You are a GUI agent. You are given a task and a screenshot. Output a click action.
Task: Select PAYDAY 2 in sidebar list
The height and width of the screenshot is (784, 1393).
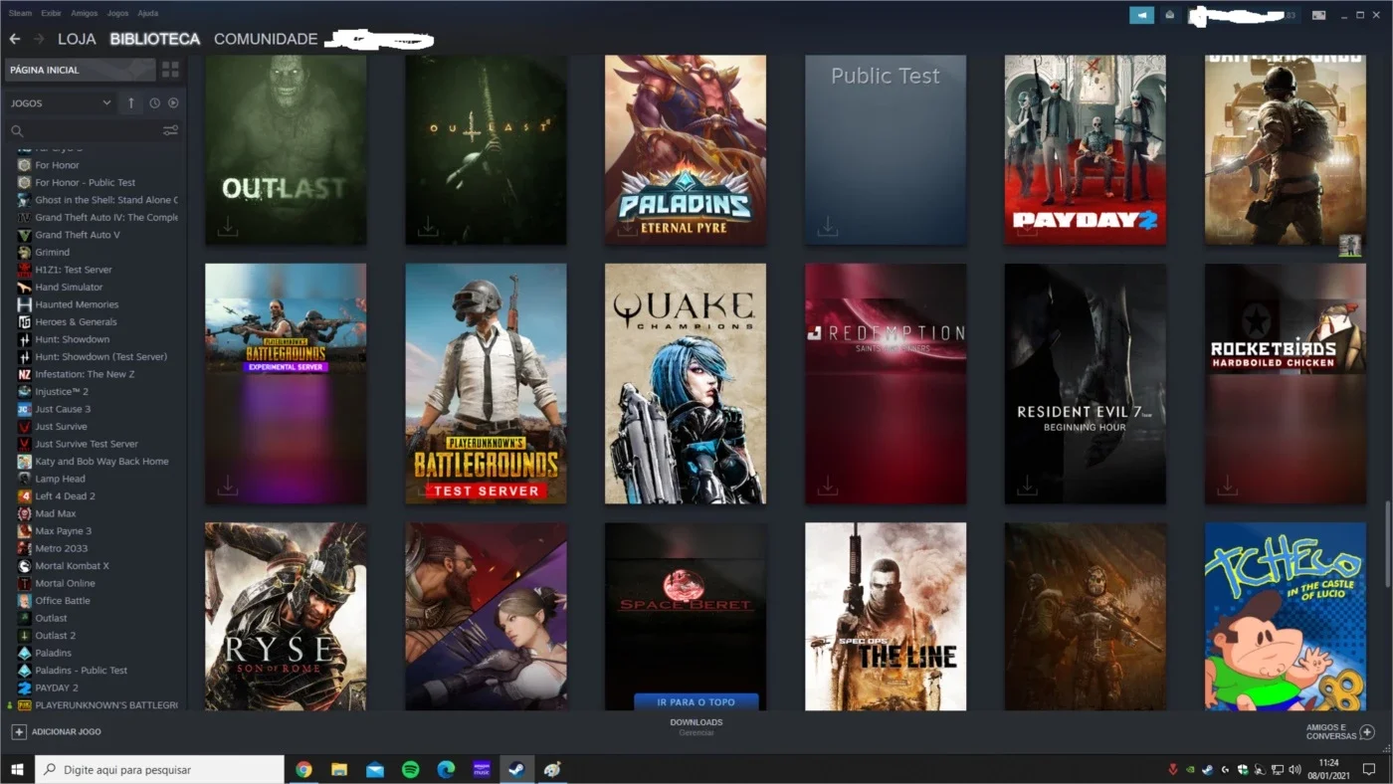(x=56, y=687)
